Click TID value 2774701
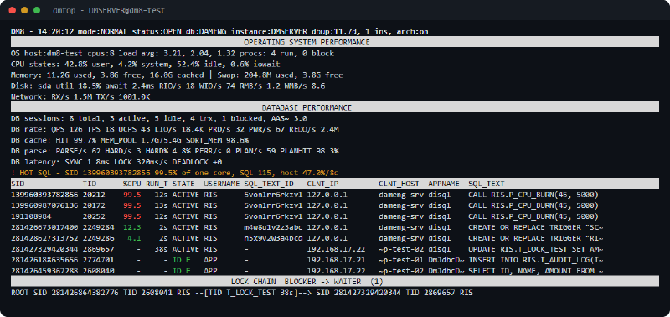The image size is (670, 317). pos(99,260)
